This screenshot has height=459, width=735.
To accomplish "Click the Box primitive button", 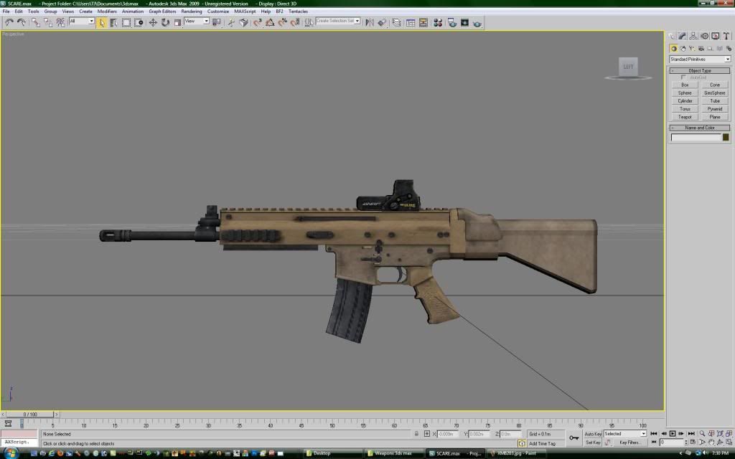I will click(x=685, y=85).
